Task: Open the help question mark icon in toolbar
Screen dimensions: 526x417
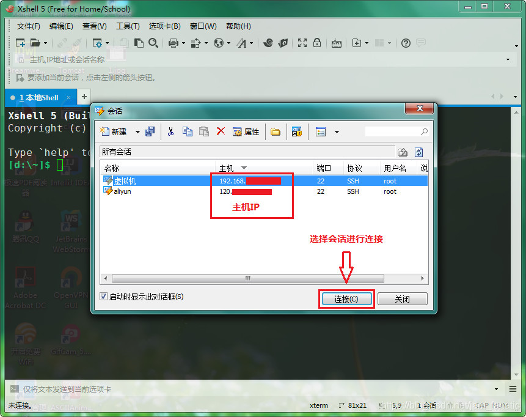Action: click(x=406, y=43)
